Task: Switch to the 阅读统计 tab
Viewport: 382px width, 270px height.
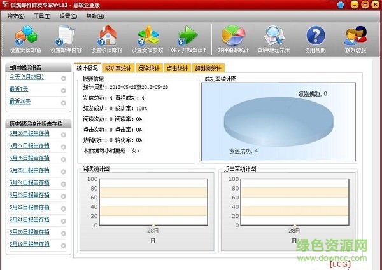Action: (x=149, y=68)
